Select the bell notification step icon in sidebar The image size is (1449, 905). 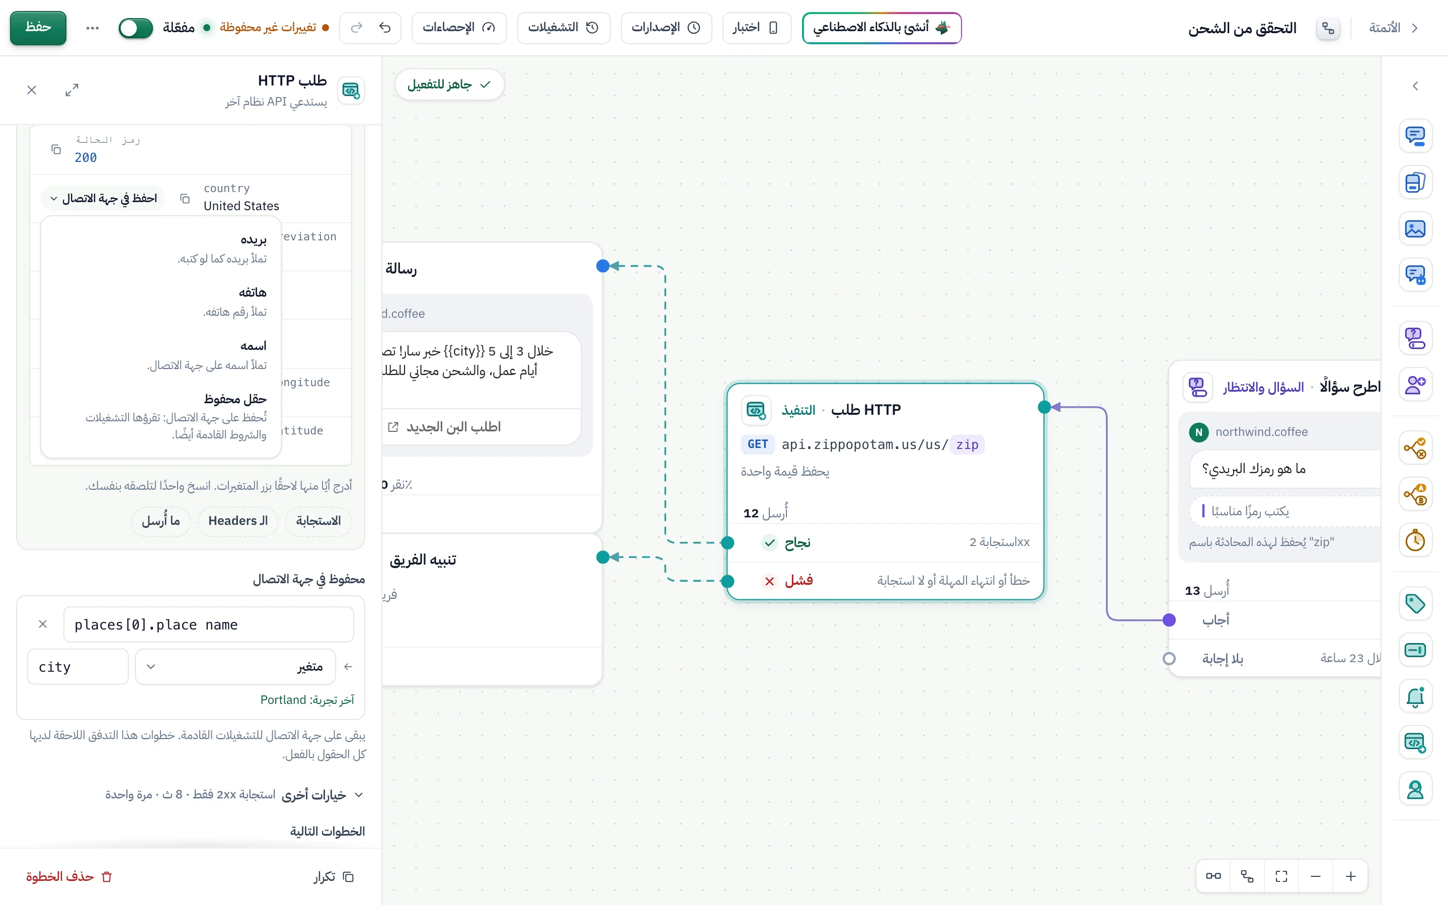(1415, 697)
